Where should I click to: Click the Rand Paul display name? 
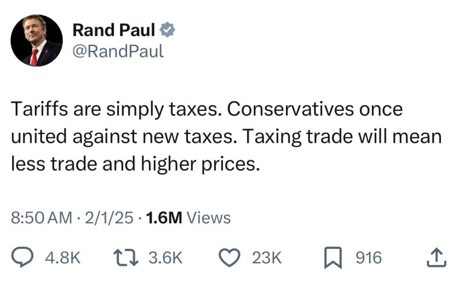click(x=114, y=30)
